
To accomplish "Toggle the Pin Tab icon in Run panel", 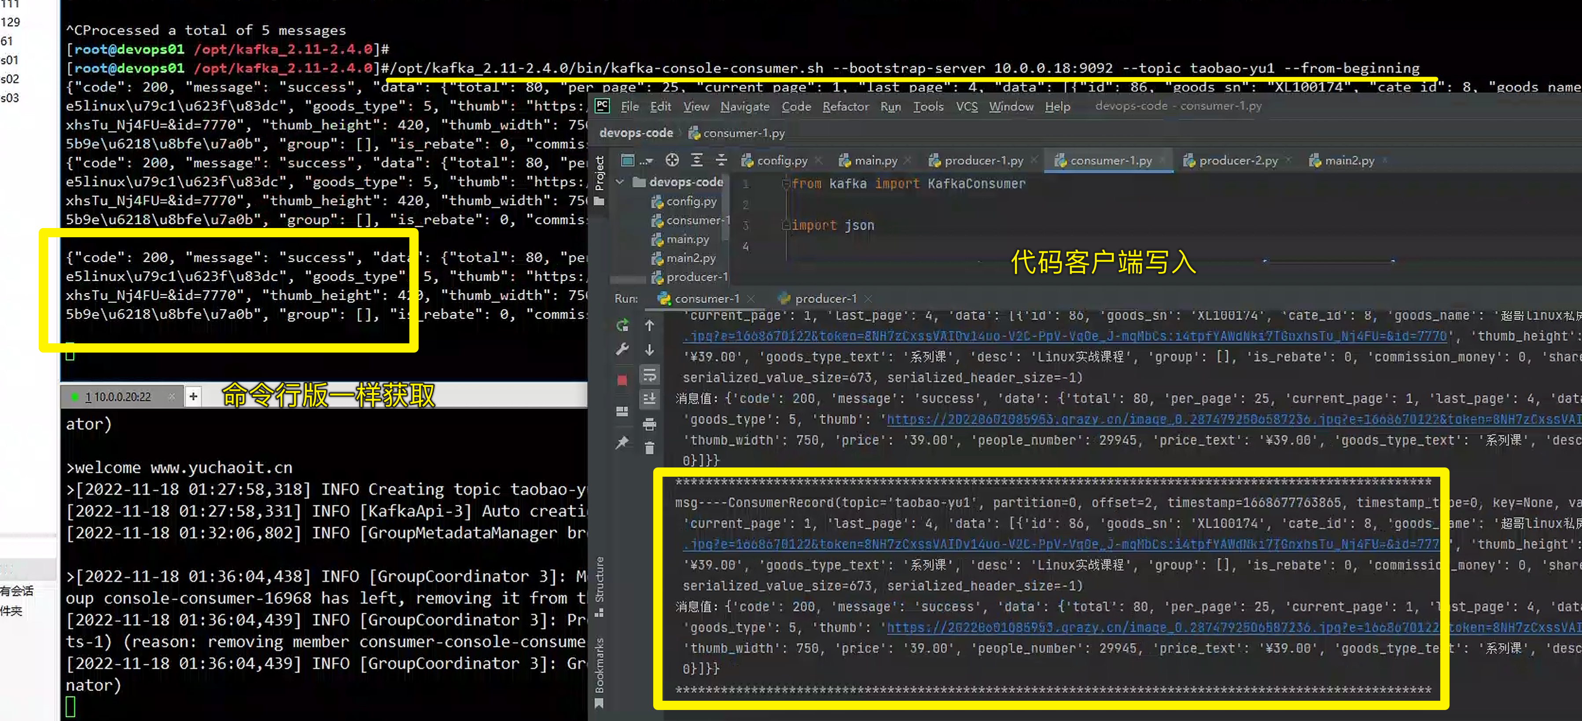I will pyautogui.click(x=622, y=442).
